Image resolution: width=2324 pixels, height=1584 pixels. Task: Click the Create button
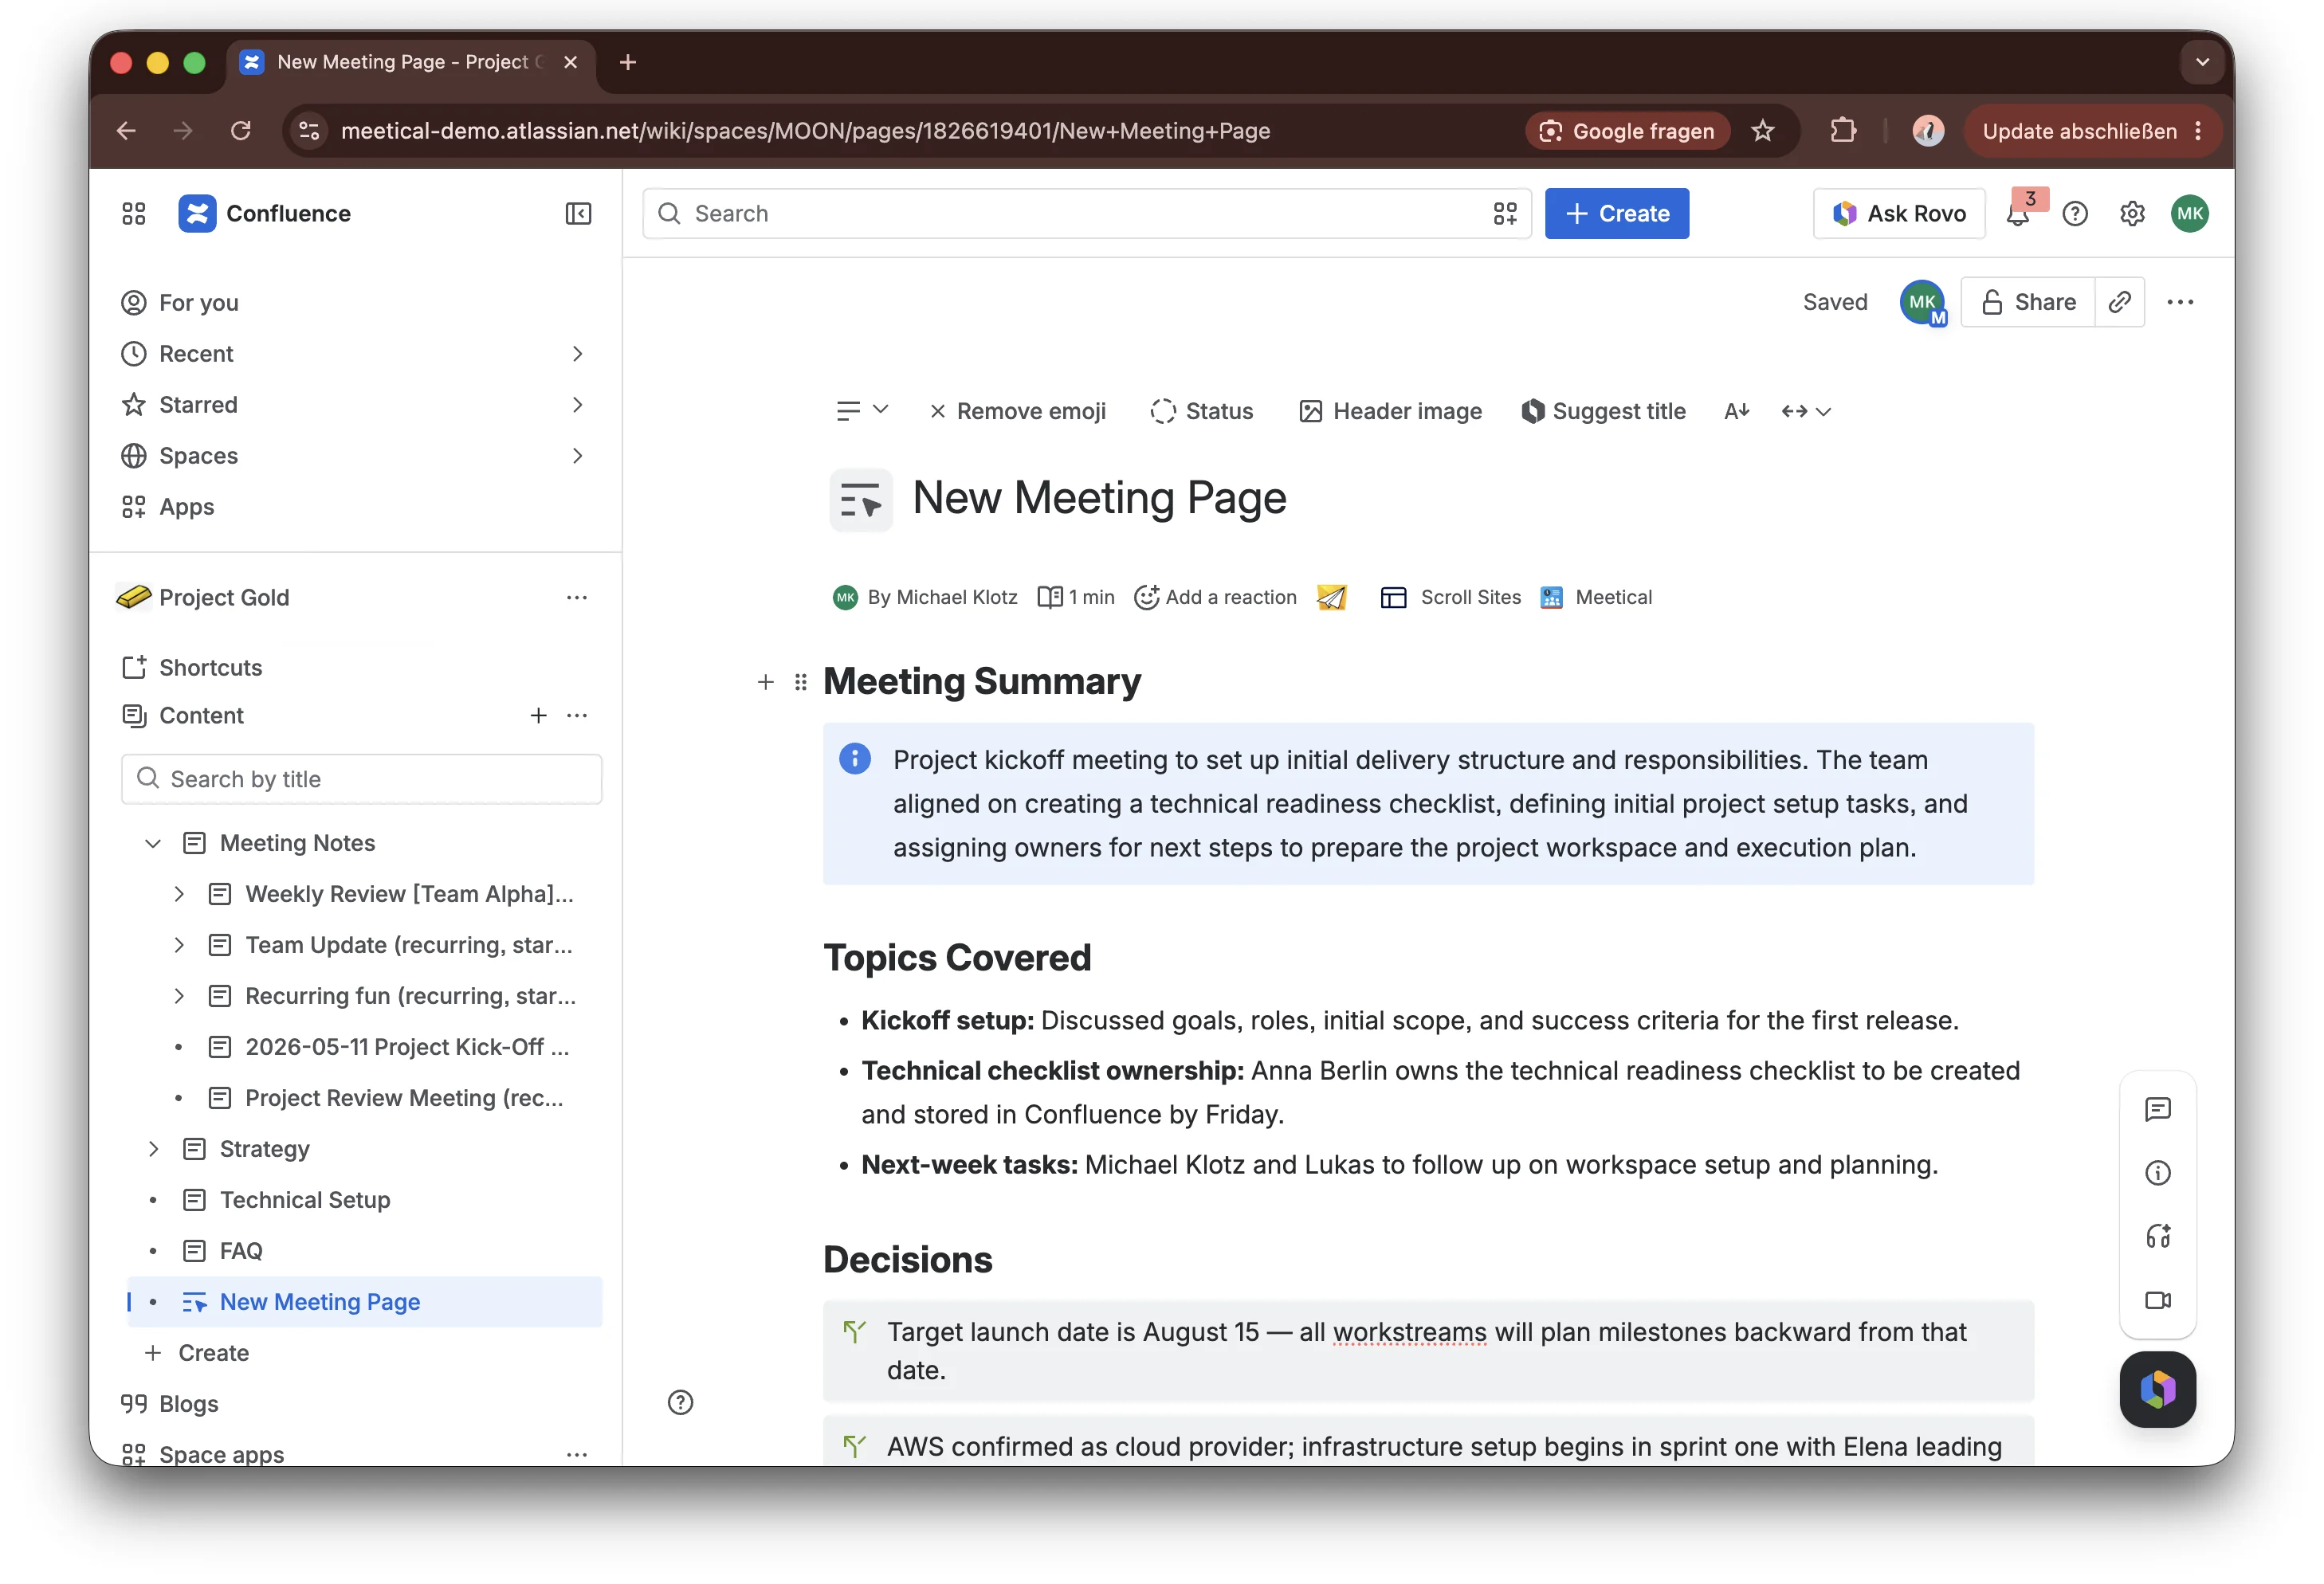(1616, 213)
